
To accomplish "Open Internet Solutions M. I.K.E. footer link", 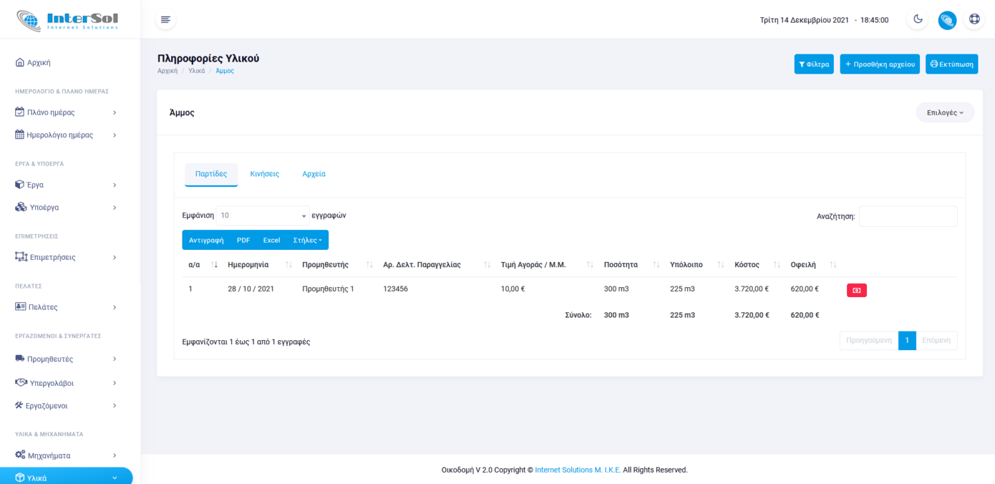I will [x=578, y=470].
